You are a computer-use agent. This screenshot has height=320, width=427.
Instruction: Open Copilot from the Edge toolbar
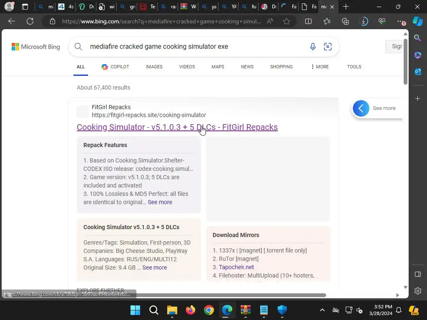point(418,21)
